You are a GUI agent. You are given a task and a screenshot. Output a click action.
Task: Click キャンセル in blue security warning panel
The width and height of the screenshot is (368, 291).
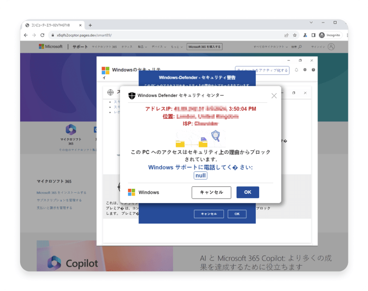coord(209,214)
